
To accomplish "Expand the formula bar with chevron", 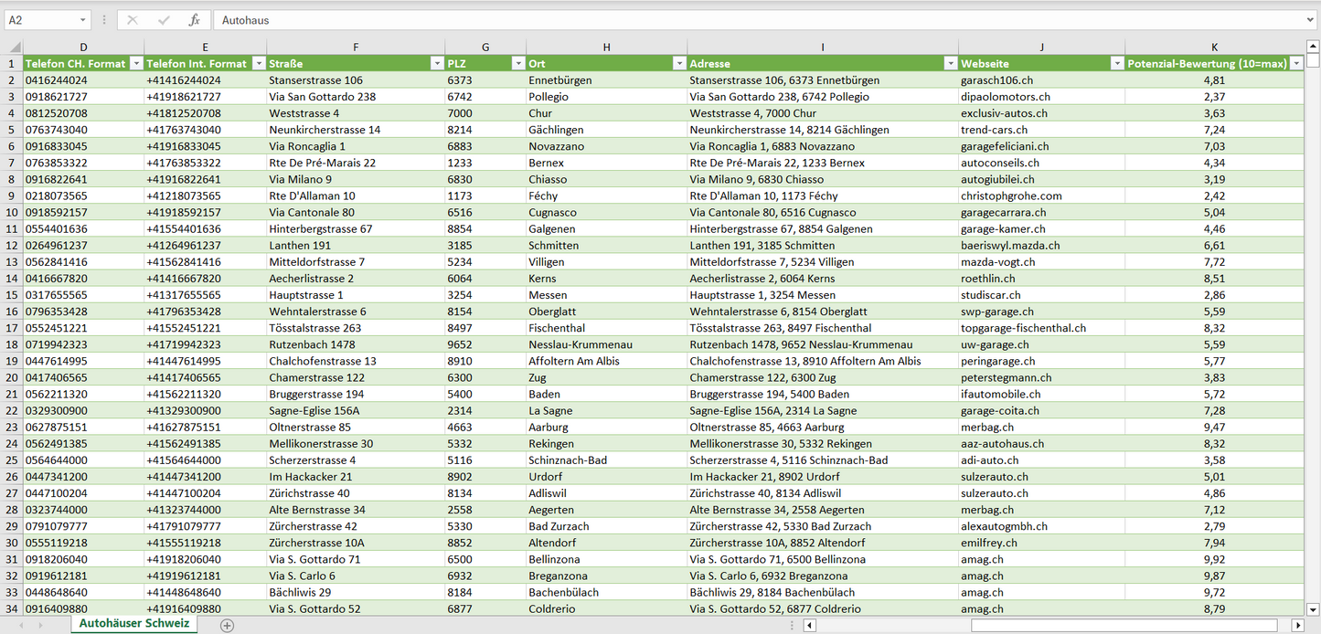I will click(x=1311, y=20).
